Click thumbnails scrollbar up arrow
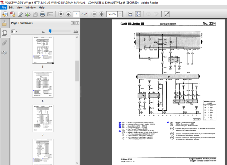Image resolution: width=227 pixels, height=165 pixels. click(77, 37)
